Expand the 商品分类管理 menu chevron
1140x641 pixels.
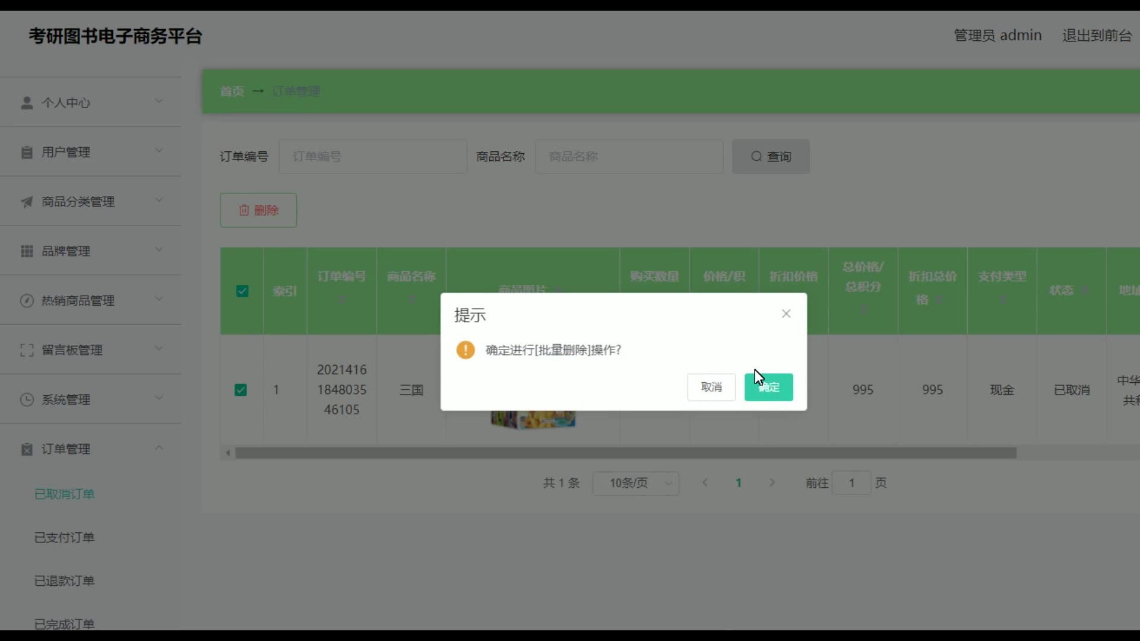coord(159,200)
